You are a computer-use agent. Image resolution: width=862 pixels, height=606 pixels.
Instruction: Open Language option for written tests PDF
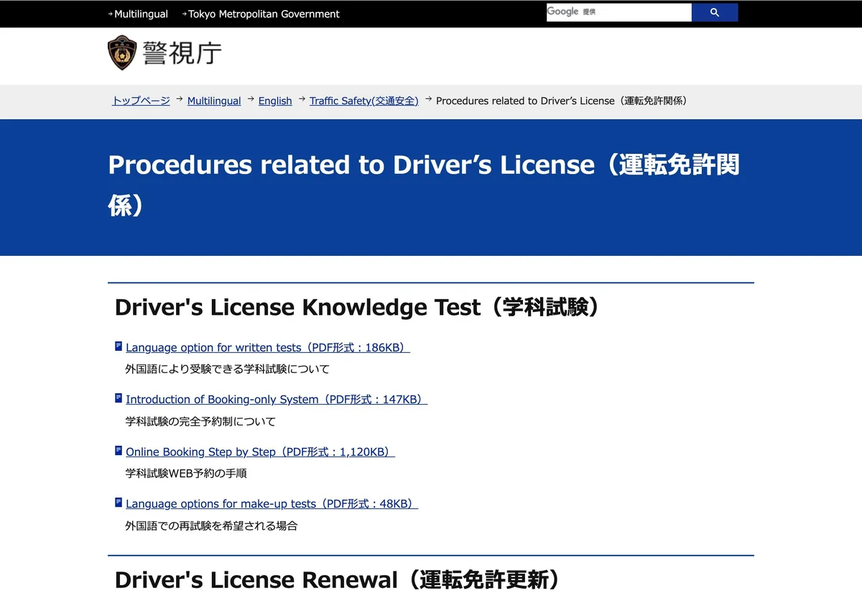[268, 347]
